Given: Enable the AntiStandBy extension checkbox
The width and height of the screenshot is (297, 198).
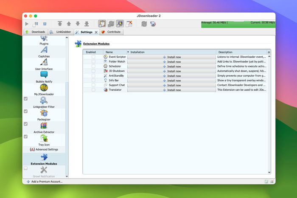Looking at the screenshot, I should click(x=93, y=76).
